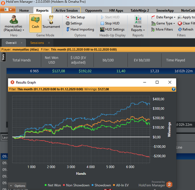Screen dimensions: 195x190
Task: Select the 17,23 EV bb/100 cell
Action: [x=154, y=71]
